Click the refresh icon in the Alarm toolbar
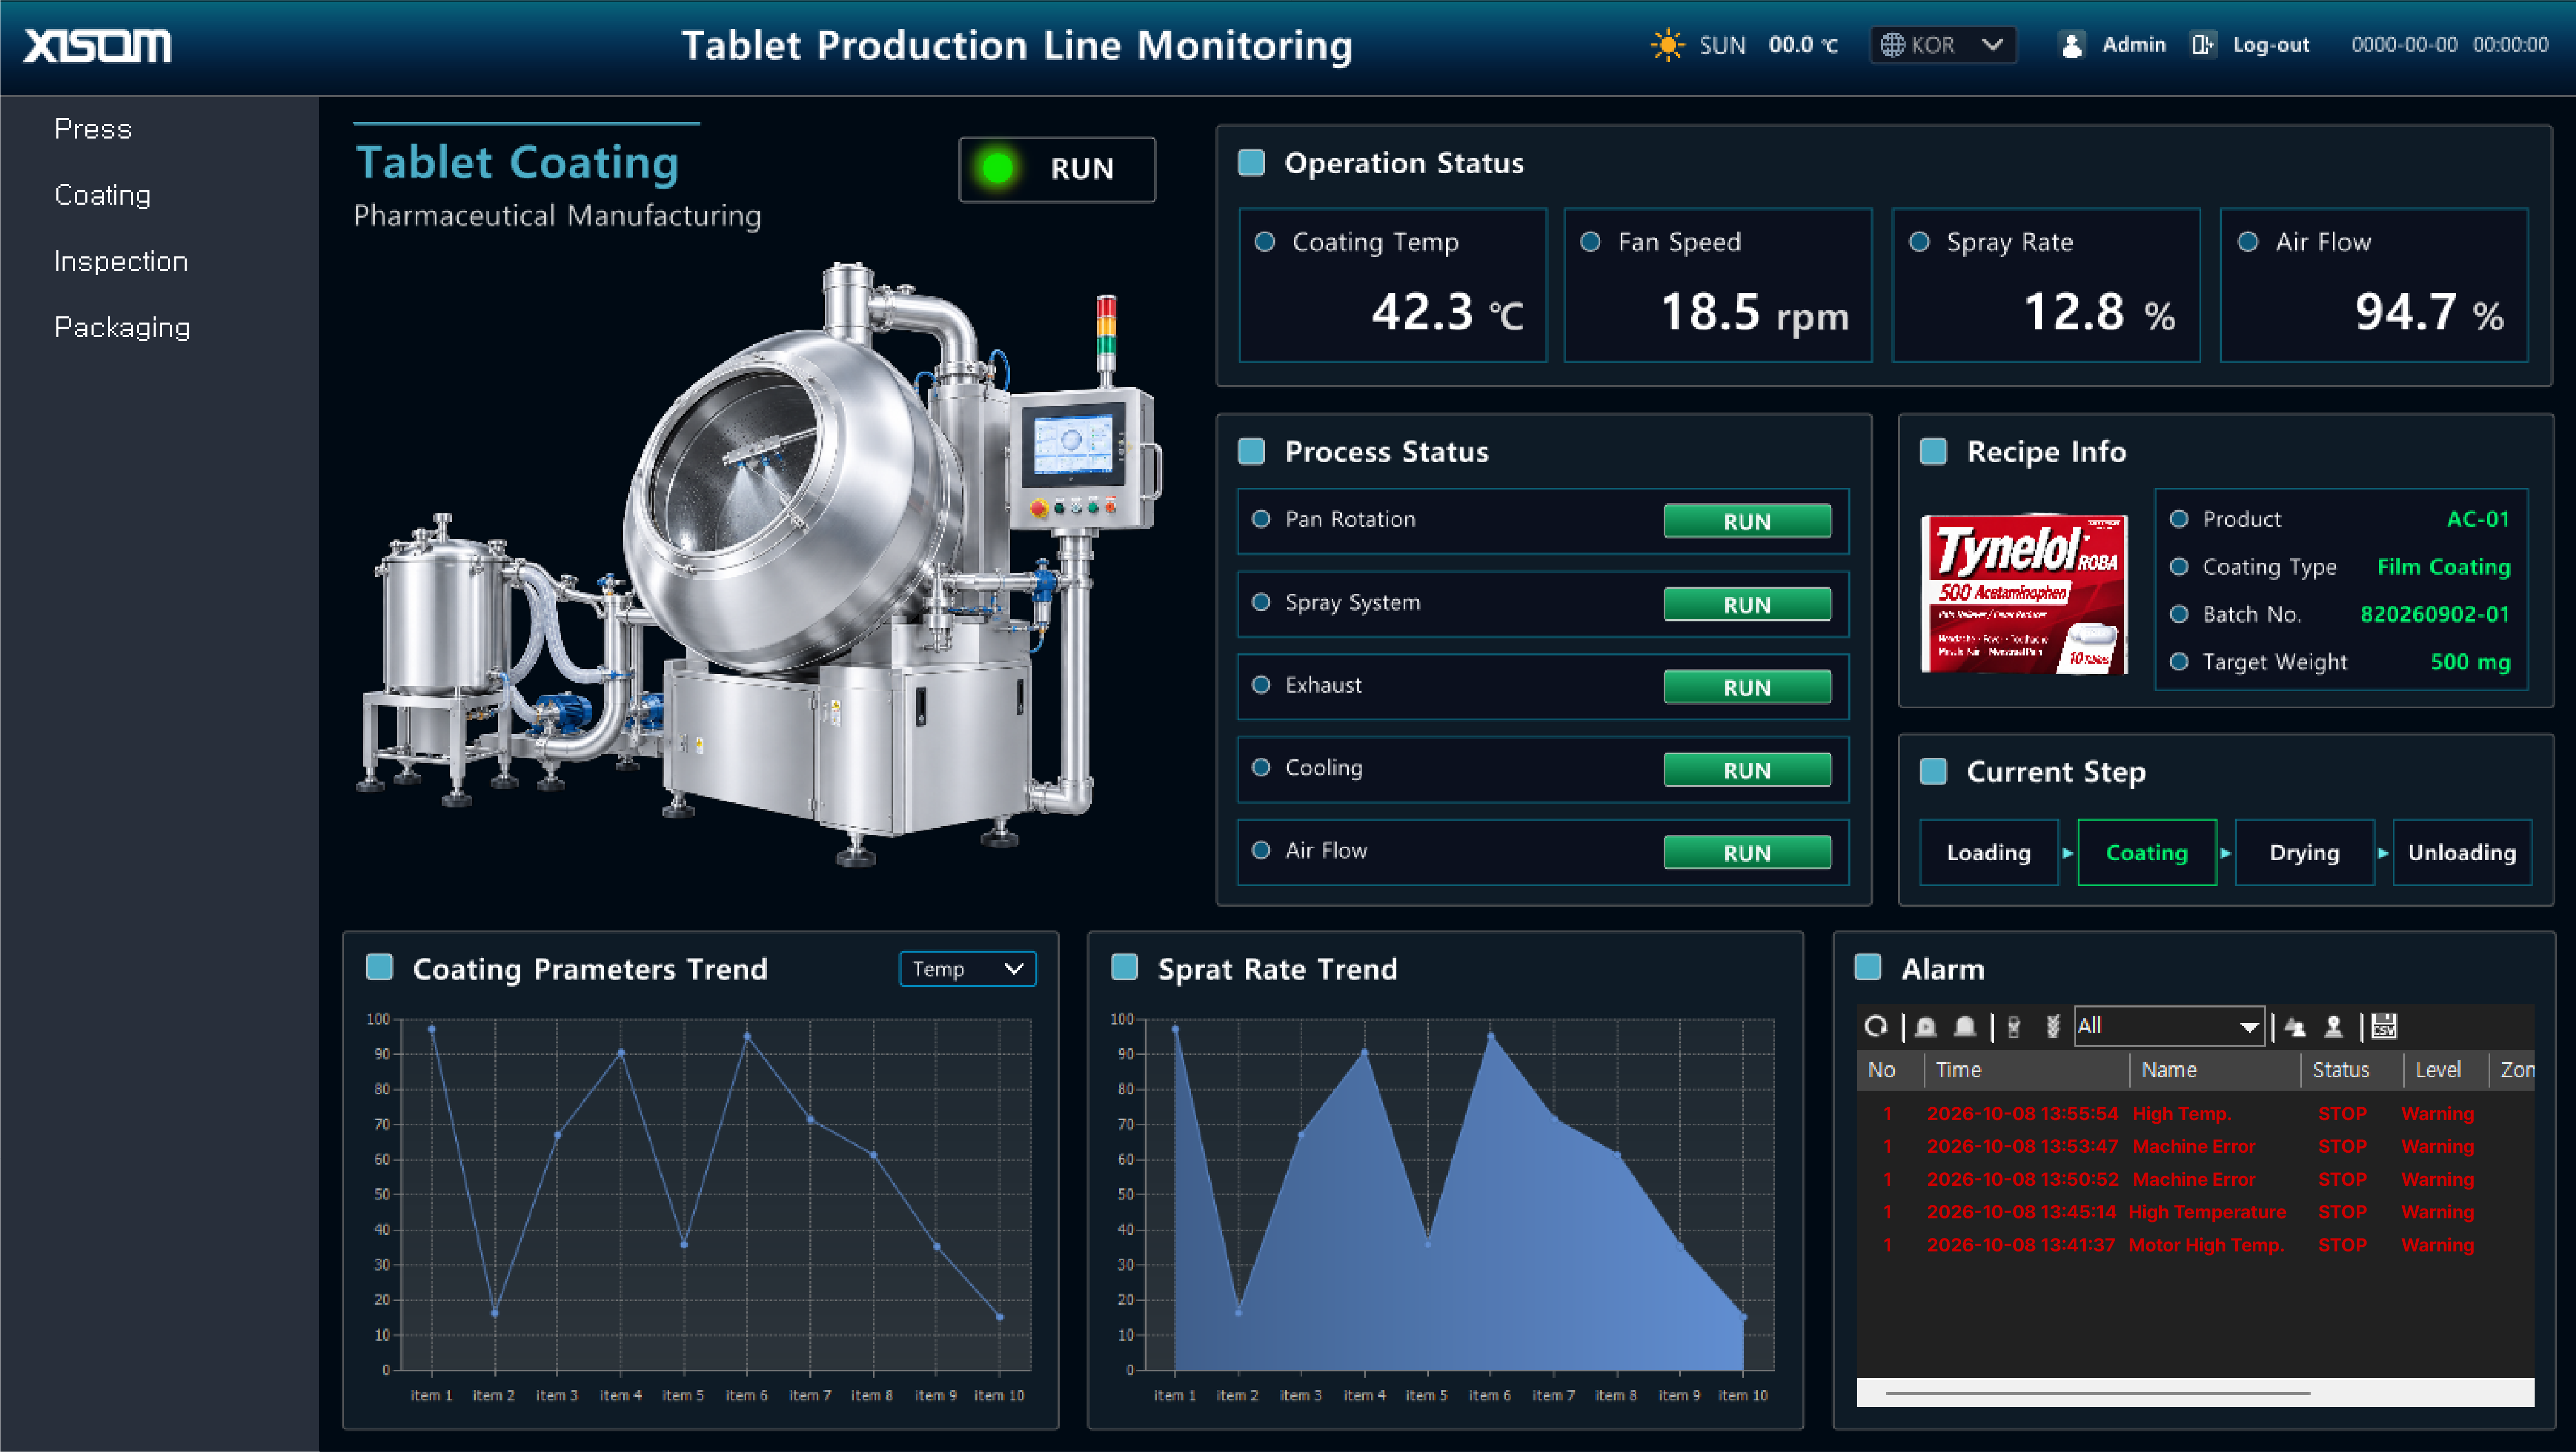 [x=1876, y=1026]
